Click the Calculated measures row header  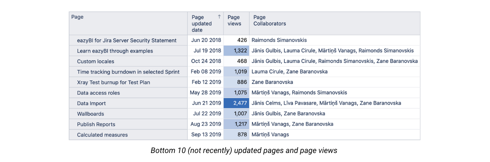click(x=102, y=135)
